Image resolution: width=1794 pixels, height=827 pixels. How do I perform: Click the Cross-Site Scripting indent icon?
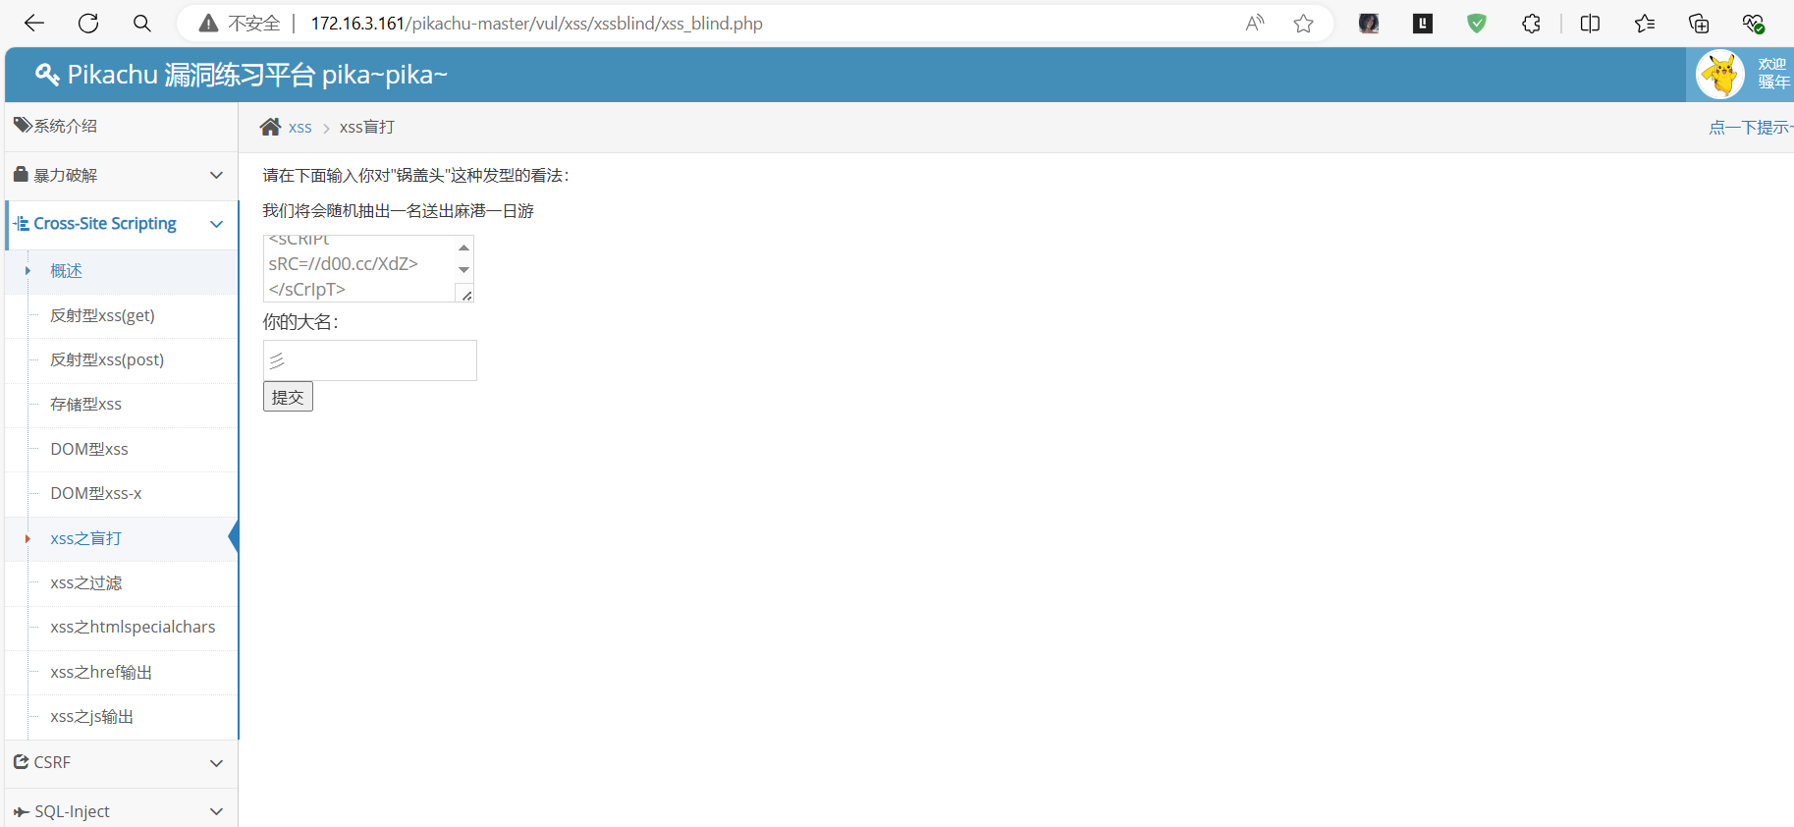tap(21, 224)
